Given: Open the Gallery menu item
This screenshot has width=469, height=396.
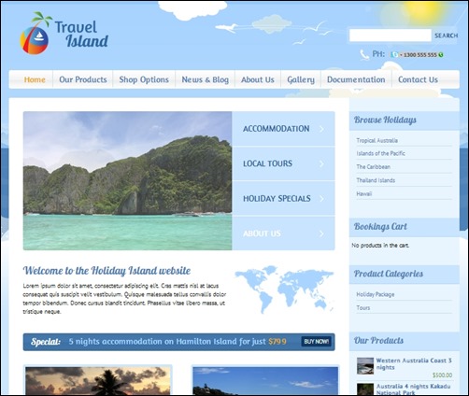Looking at the screenshot, I should click(301, 79).
